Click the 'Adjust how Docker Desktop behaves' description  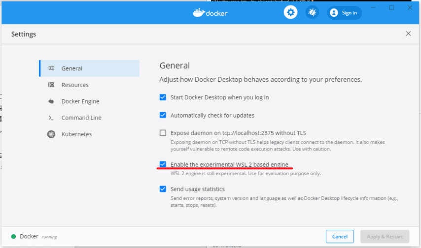pyautogui.click(x=260, y=79)
